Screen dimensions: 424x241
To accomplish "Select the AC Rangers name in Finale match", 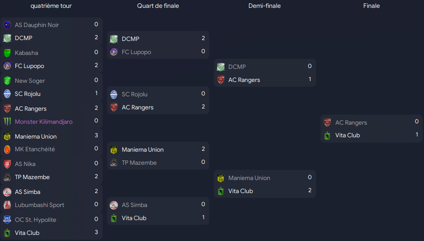I will [x=351, y=122].
